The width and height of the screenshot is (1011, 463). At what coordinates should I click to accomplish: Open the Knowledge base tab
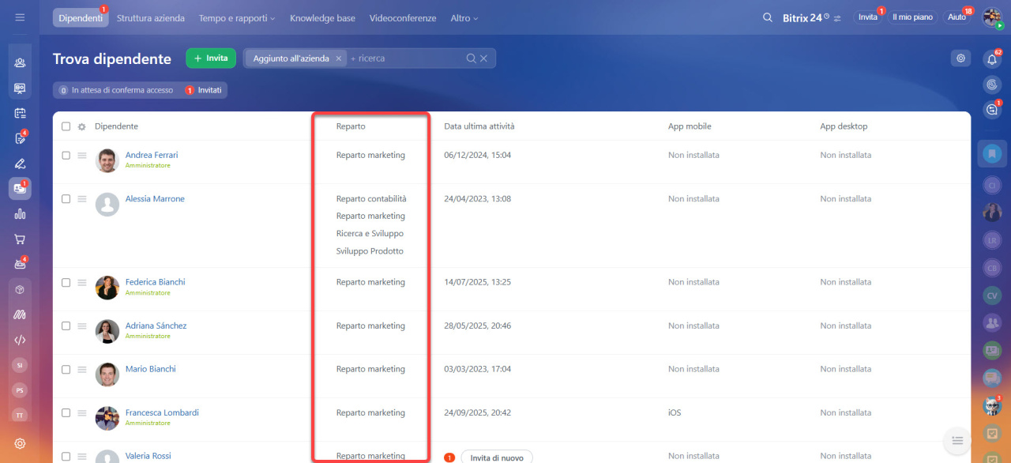point(322,17)
